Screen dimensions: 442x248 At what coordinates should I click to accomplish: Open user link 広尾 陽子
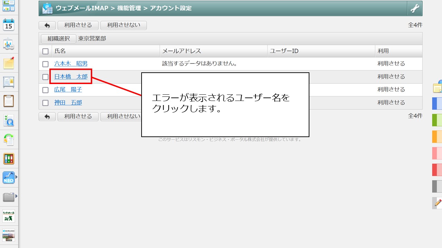(68, 90)
